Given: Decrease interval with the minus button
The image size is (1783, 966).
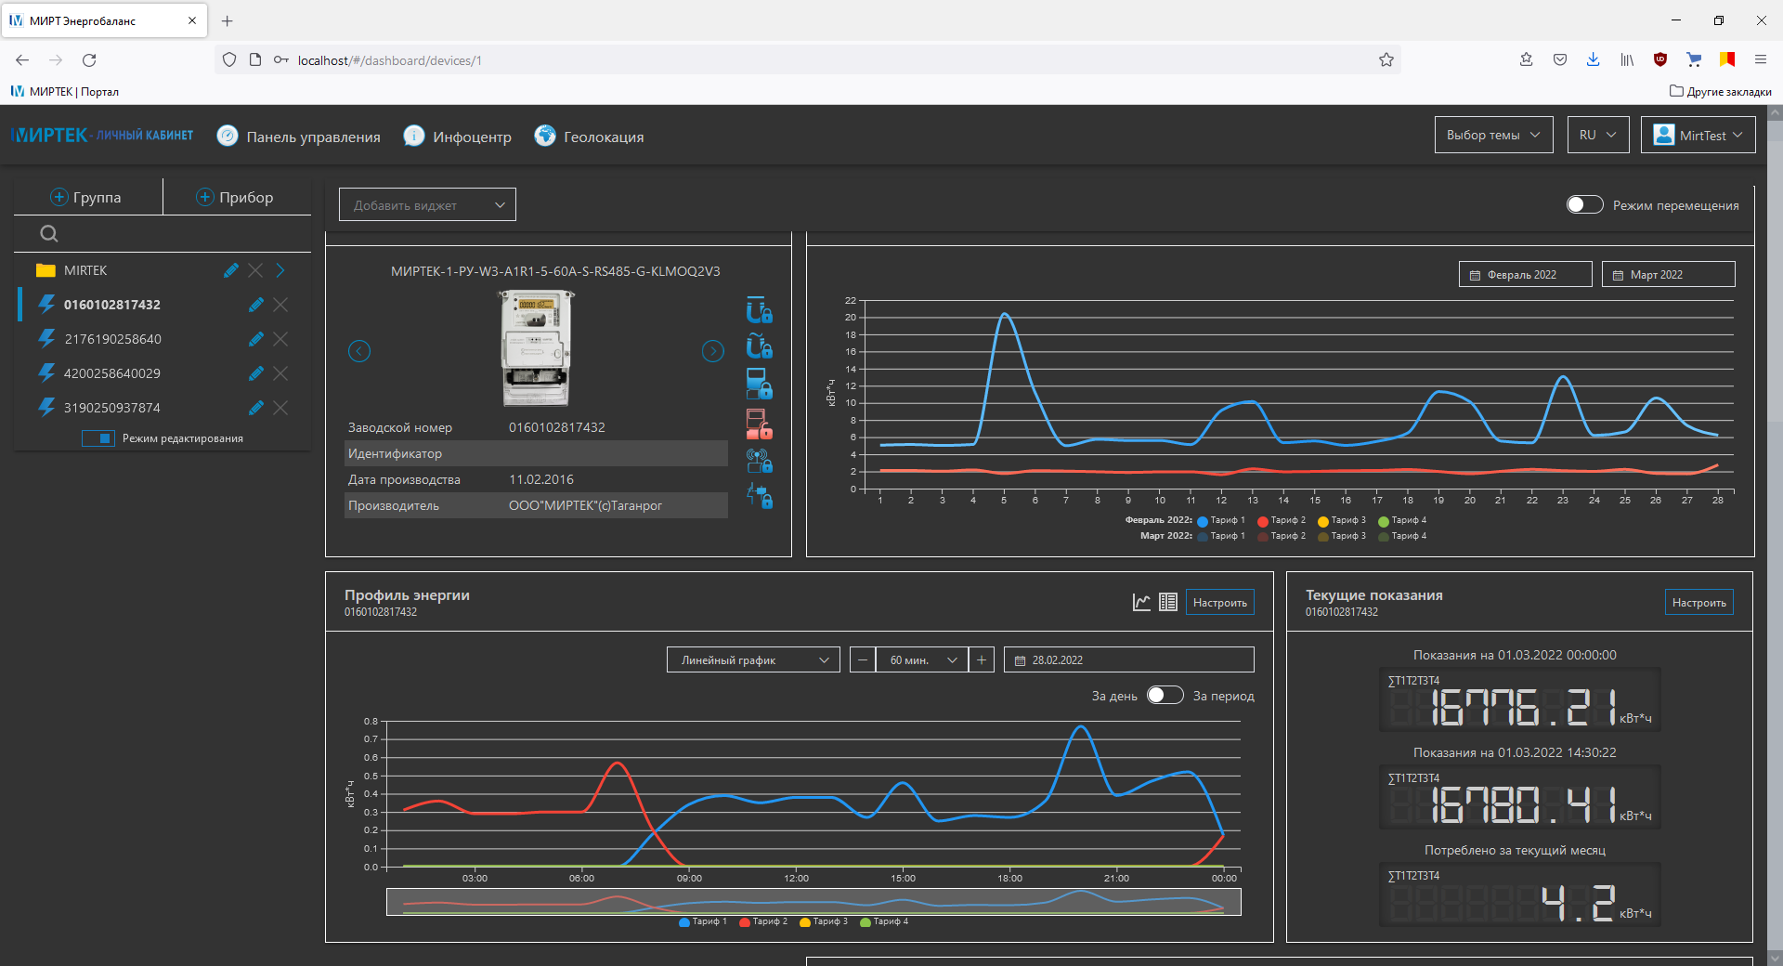Looking at the screenshot, I should 863,659.
